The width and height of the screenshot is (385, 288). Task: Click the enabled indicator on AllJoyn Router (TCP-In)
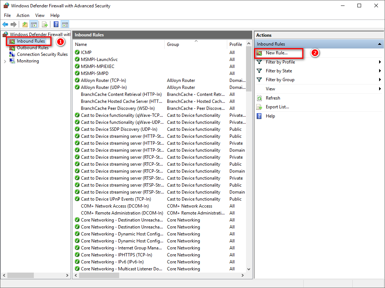(76, 80)
